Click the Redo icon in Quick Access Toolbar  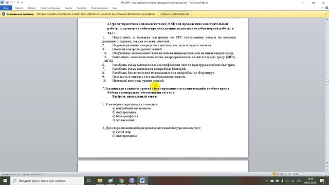click(18, 2)
